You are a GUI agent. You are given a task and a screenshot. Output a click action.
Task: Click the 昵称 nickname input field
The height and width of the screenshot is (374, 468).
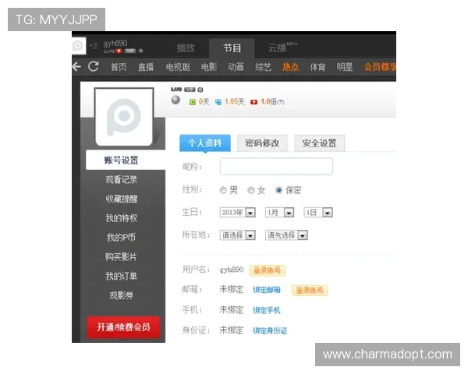point(276,166)
